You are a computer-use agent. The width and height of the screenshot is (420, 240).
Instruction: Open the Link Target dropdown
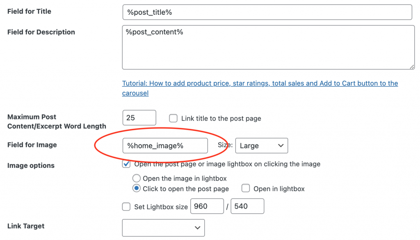coord(163,228)
